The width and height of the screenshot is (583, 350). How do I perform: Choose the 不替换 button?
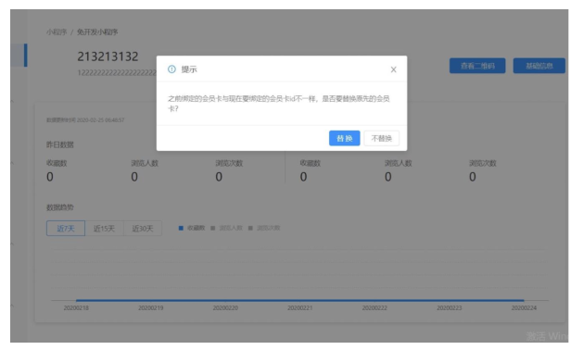[x=382, y=138]
